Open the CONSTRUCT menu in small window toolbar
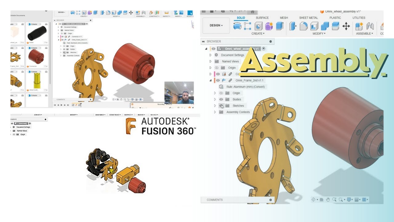The height and width of the screenshot is (222, 394). [x=155, y=16]
